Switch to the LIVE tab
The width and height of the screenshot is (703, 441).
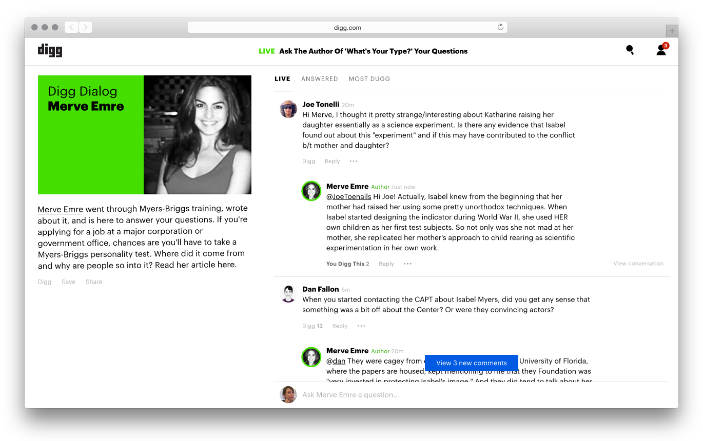point(282,79)
